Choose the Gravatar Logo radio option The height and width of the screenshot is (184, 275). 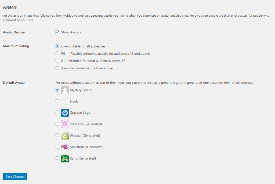[57, 112]
